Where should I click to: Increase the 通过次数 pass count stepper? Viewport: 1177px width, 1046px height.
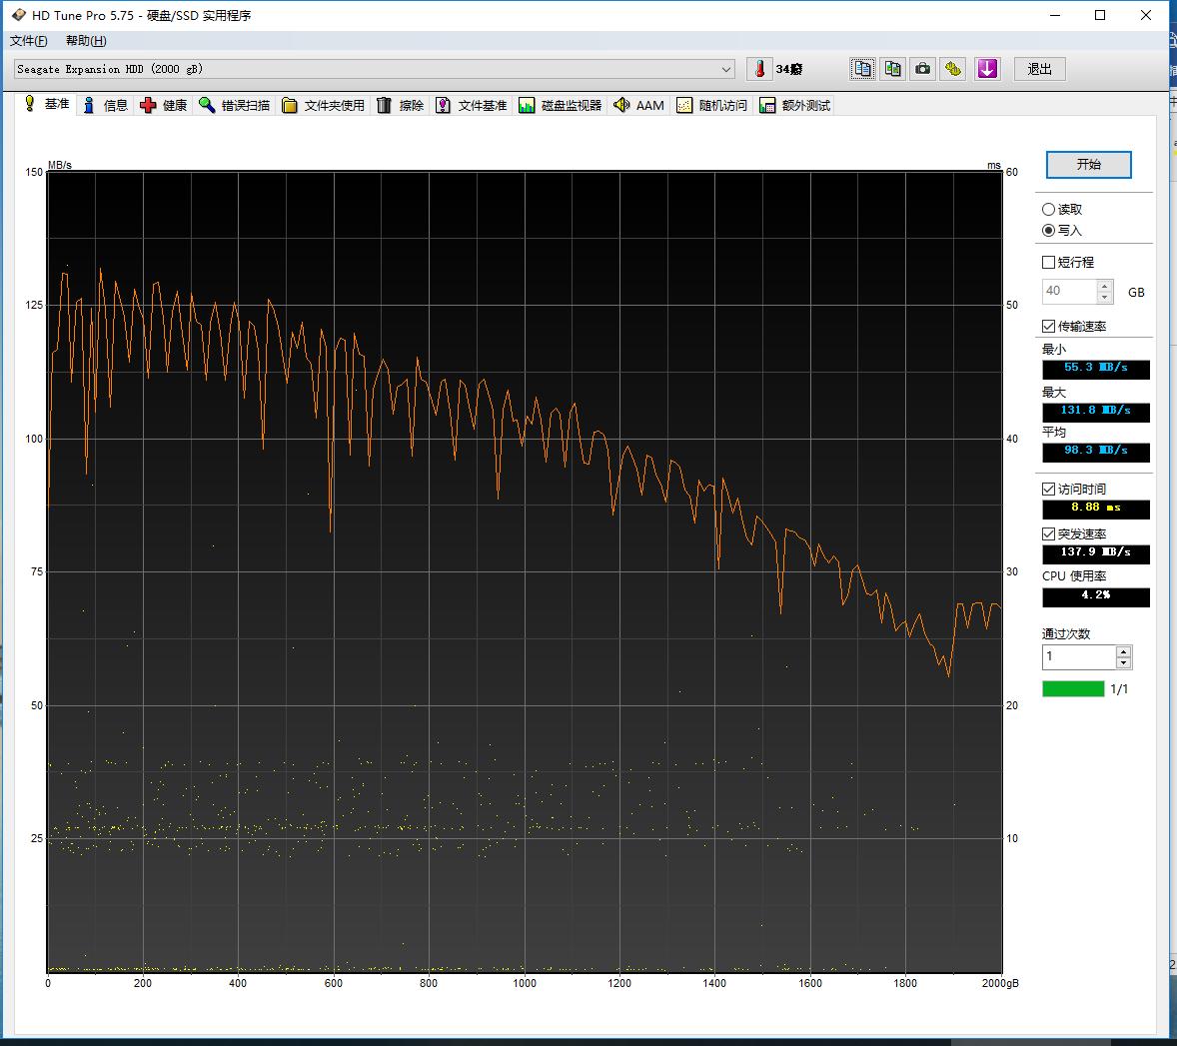click(x=1124, y=651)
